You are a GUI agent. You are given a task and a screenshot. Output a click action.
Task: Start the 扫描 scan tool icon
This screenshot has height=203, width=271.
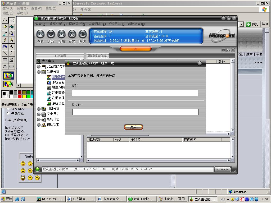(61, 34)
